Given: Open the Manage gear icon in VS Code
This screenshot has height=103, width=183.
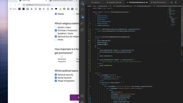Looking at the screenshot, I should 82,102.
